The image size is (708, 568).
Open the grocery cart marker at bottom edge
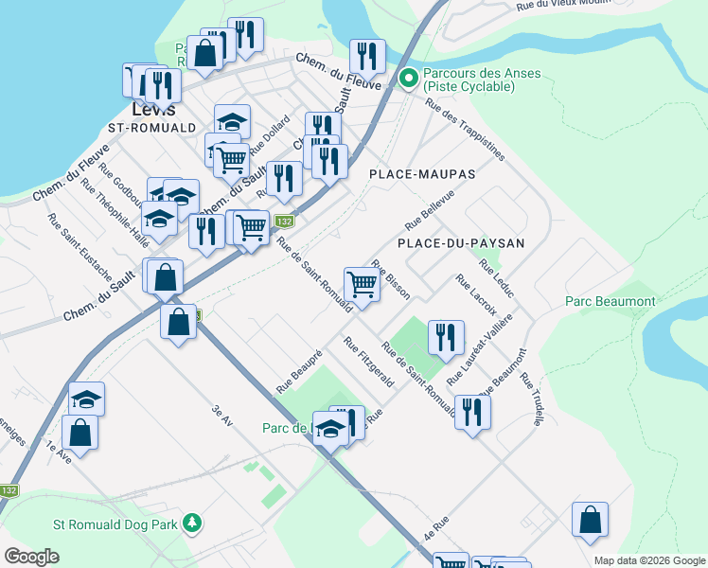[x=451, y=560]
